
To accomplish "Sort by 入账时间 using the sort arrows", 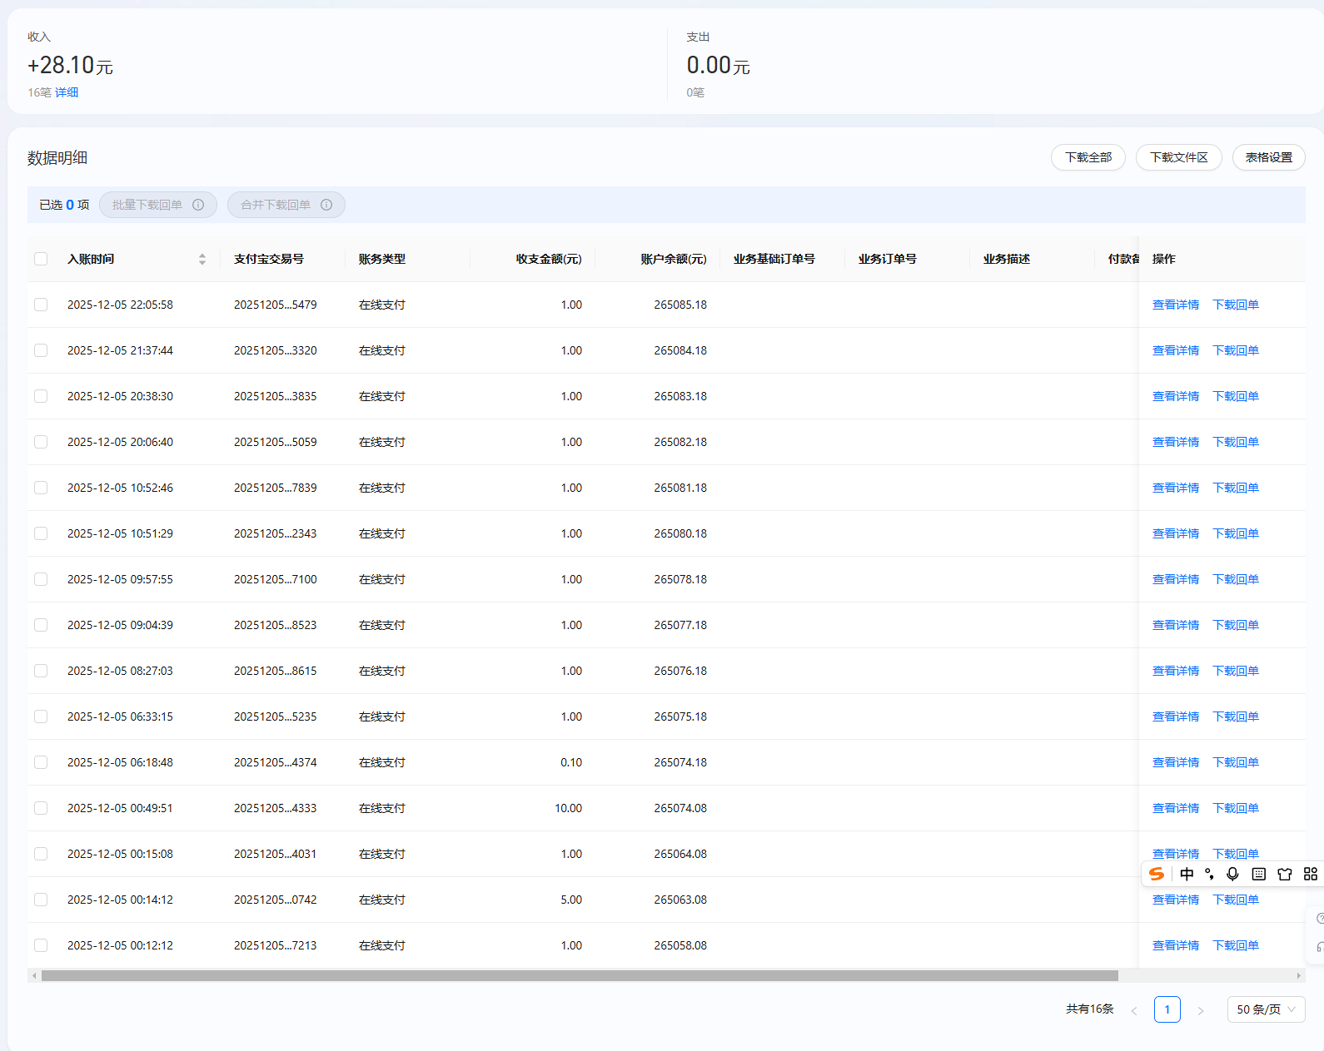I will coord(202,259).
